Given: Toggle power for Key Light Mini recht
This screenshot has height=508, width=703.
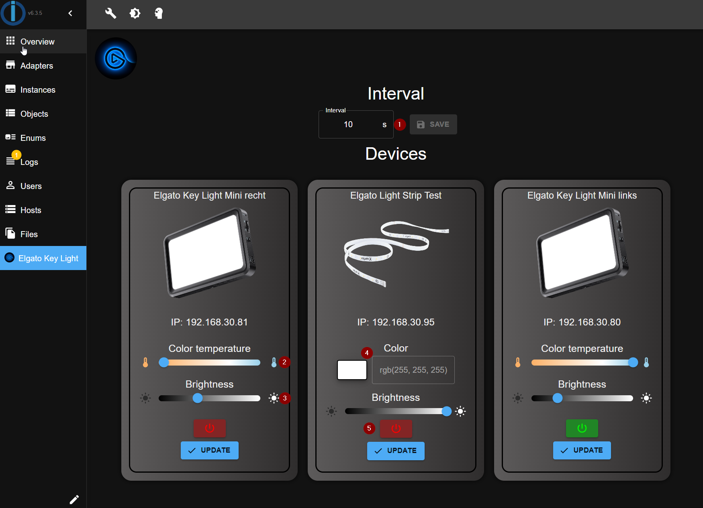Looking at the screenshot, I should pyautogui.click(x=210, y=428).
